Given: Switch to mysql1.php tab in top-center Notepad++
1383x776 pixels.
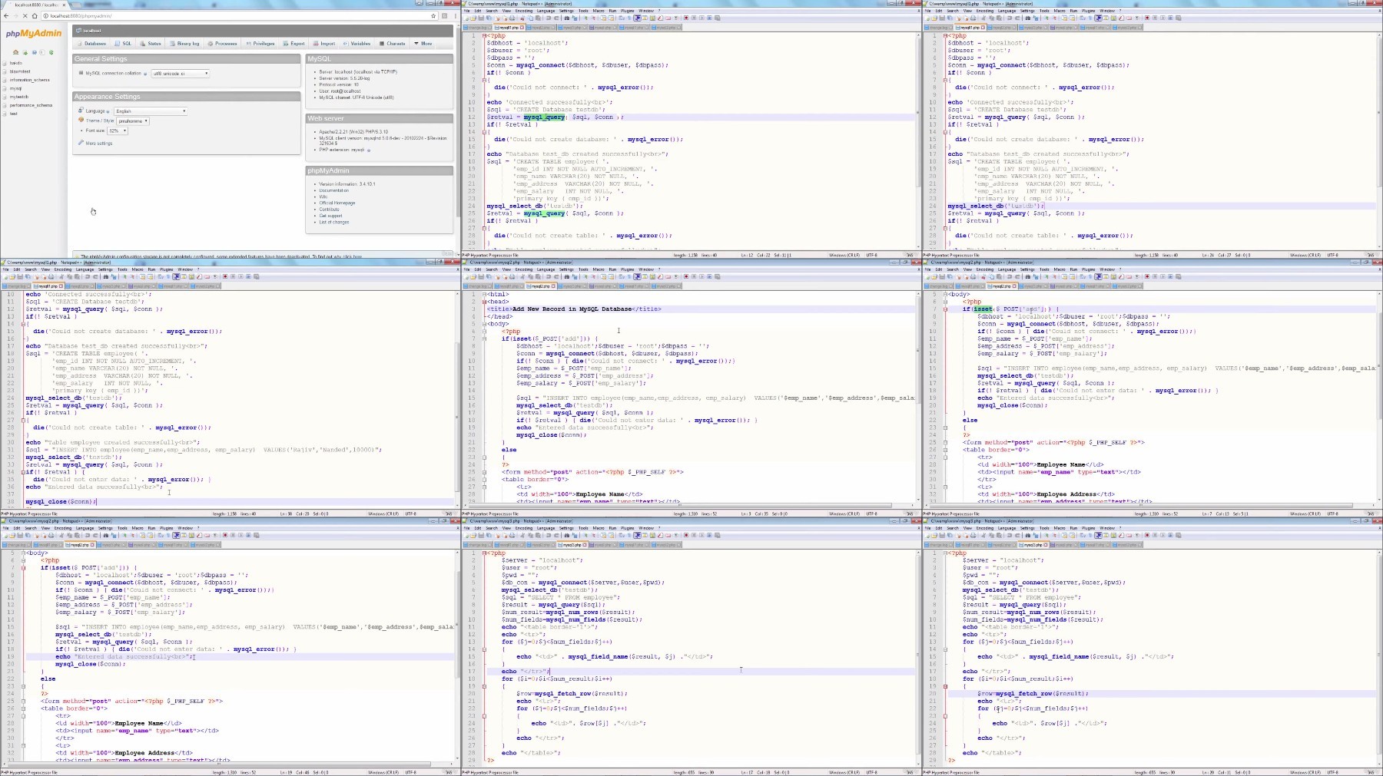Looking at the screenshot, I should pos(510,28).
